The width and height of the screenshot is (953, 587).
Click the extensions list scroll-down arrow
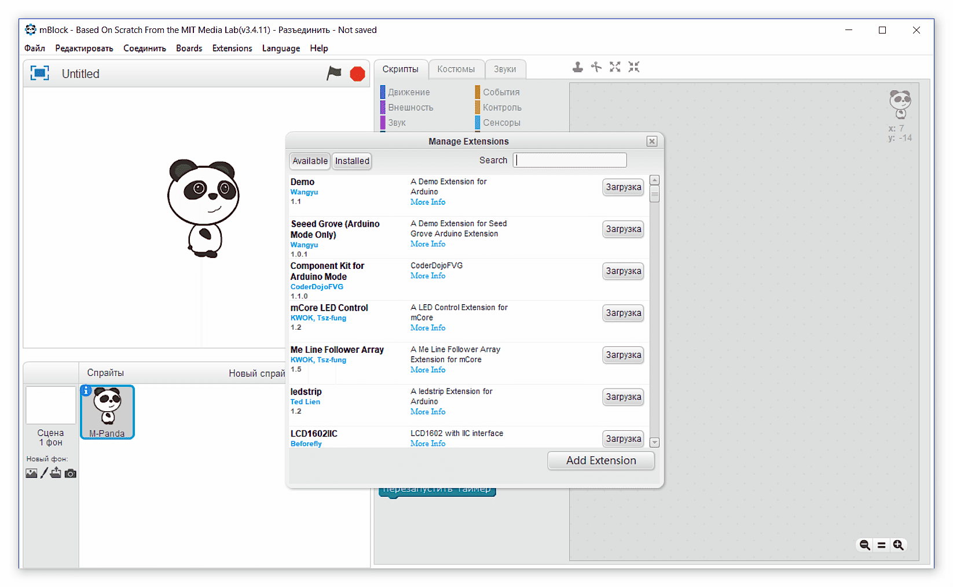point(655,442)
